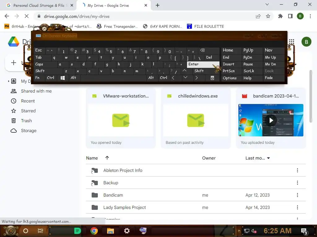The image size is (317, 237).
Task: Bookmark this page with the star icon
Action: (x=268, y=16)
